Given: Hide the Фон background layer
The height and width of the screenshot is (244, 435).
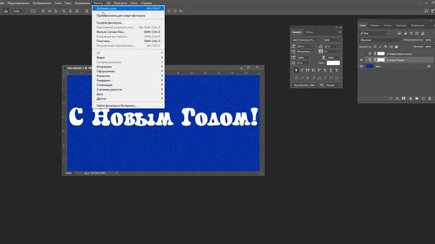Looking at the screenshot, I should 361,66.
